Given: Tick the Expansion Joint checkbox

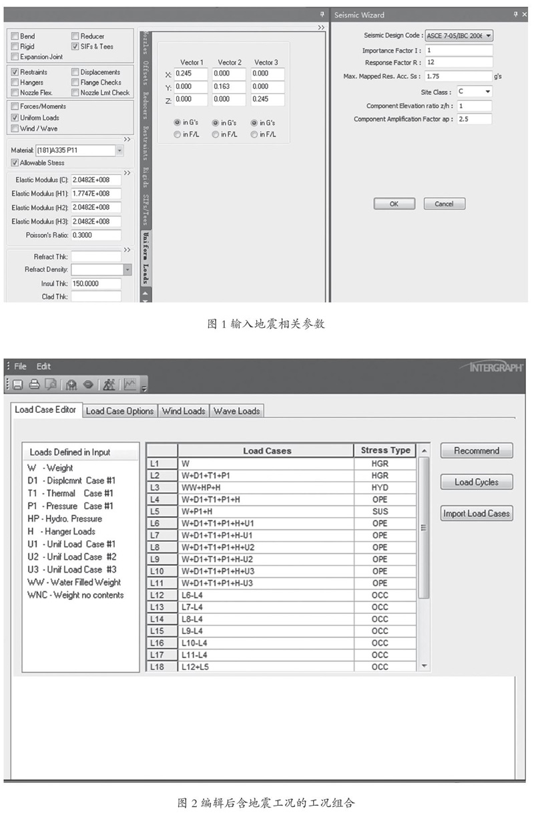Looking at the screenshot, I should point(15,57).
